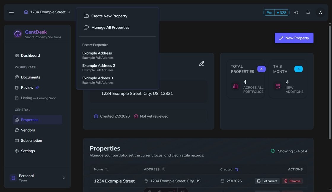Screen dimensions: 332x192
Task: Open the A avatar profile icon
Action: (320, 12)
